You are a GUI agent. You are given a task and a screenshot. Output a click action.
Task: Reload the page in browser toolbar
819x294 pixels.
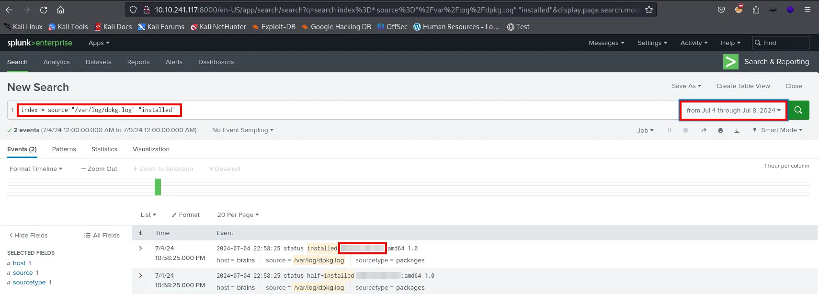(44, 10)
